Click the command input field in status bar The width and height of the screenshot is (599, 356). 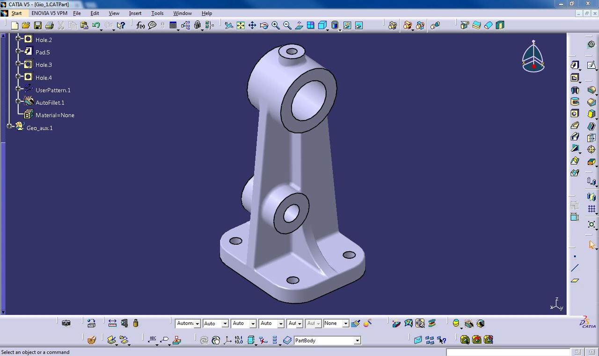508,352
